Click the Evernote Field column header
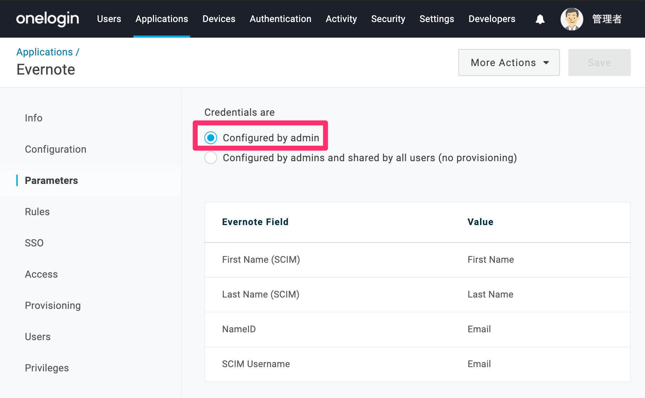Image resolution: width=645 pixels, height=398 pixels. point(255,222)
